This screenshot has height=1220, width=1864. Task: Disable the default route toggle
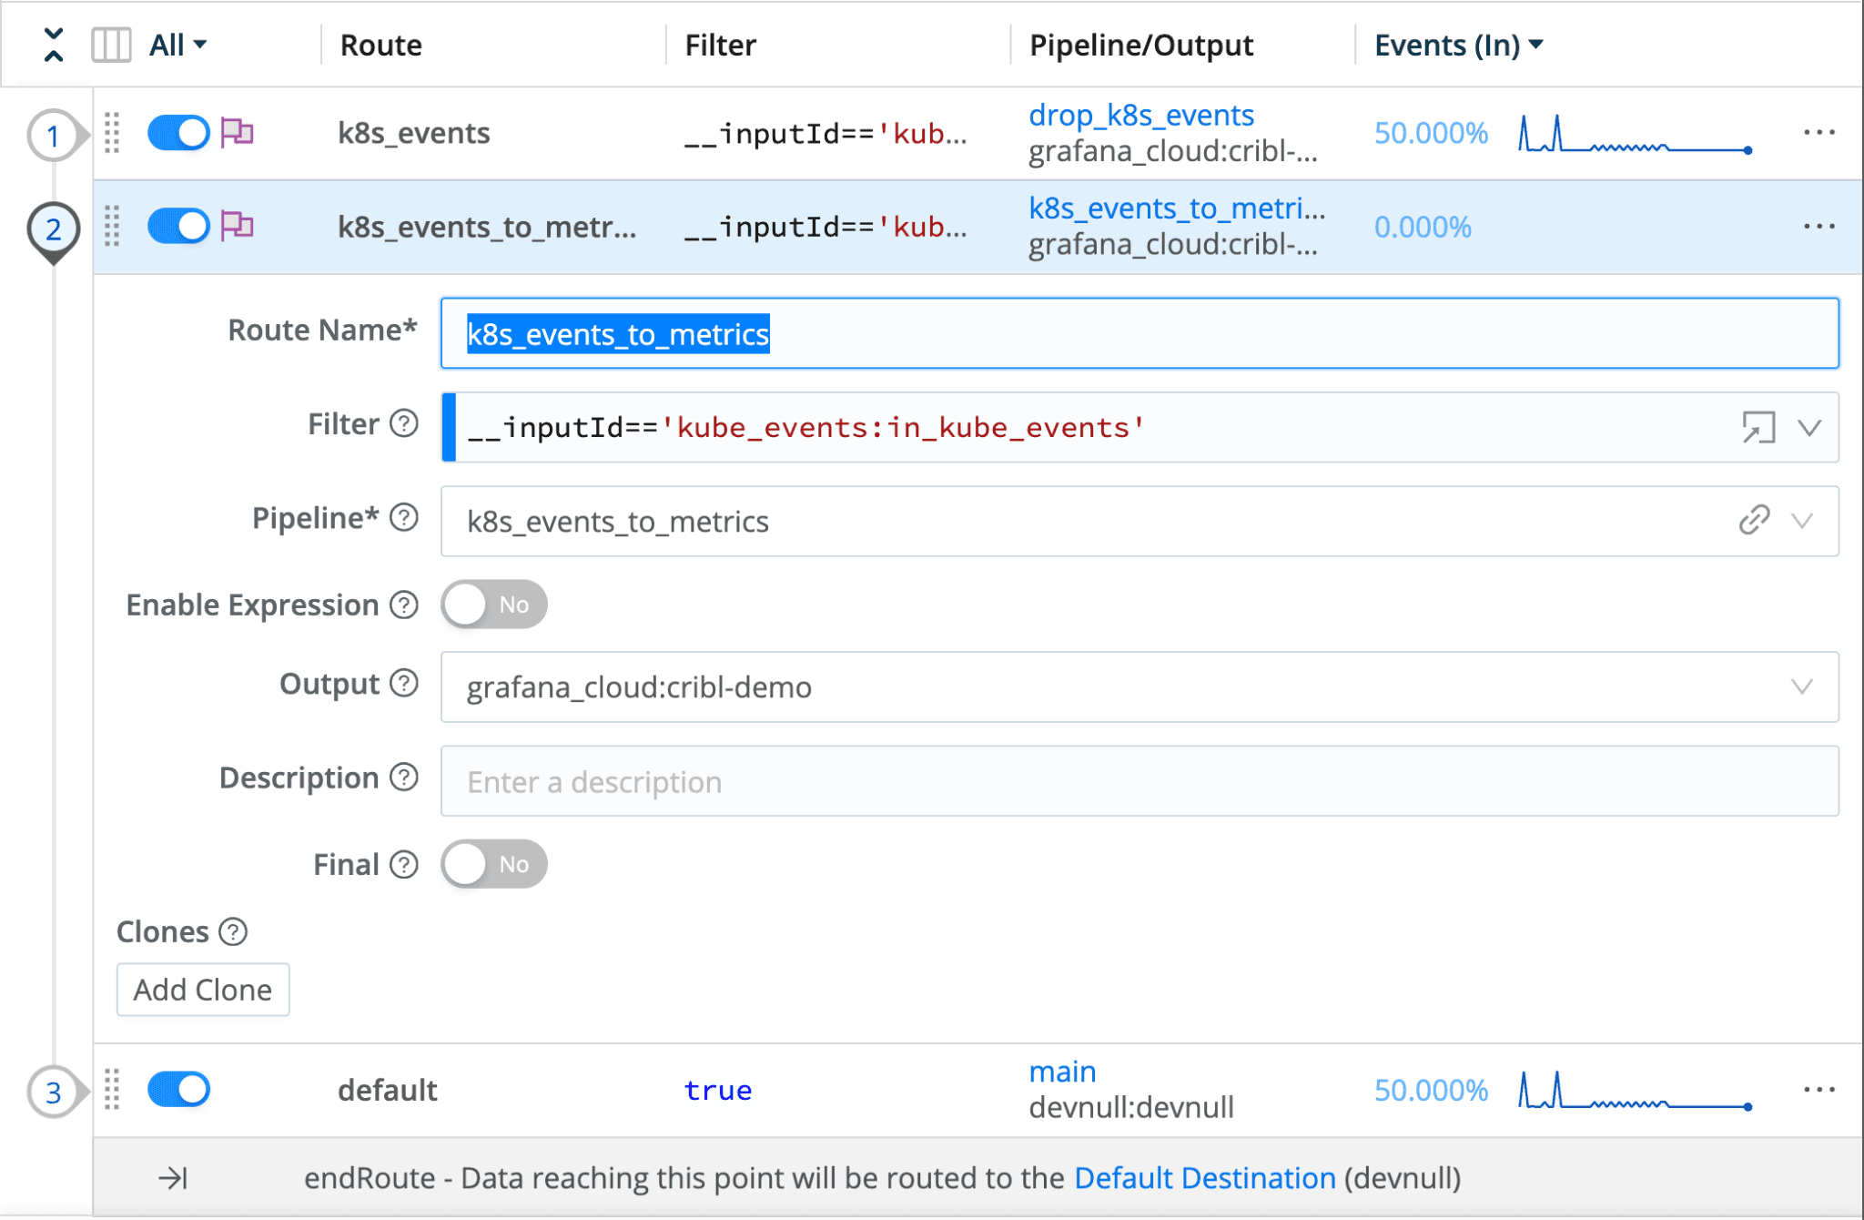point(178,1090)
